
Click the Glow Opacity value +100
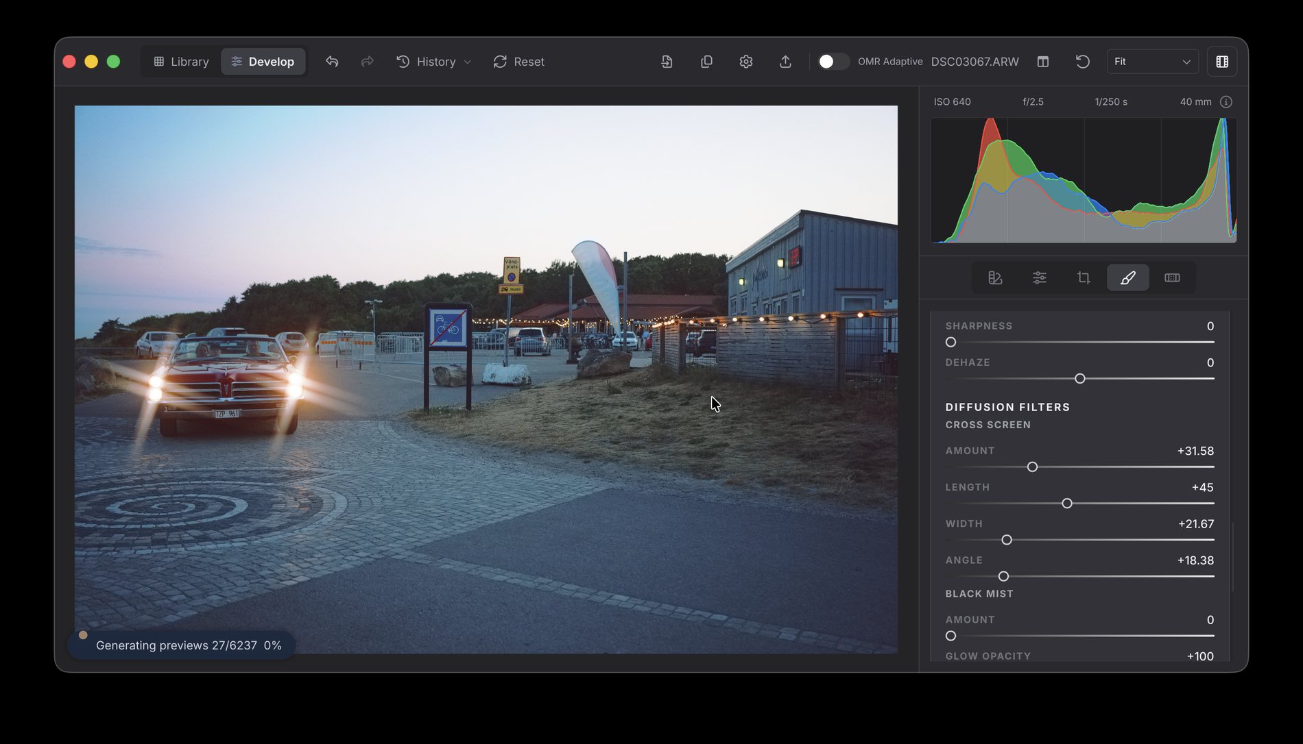coord(1200,656)
